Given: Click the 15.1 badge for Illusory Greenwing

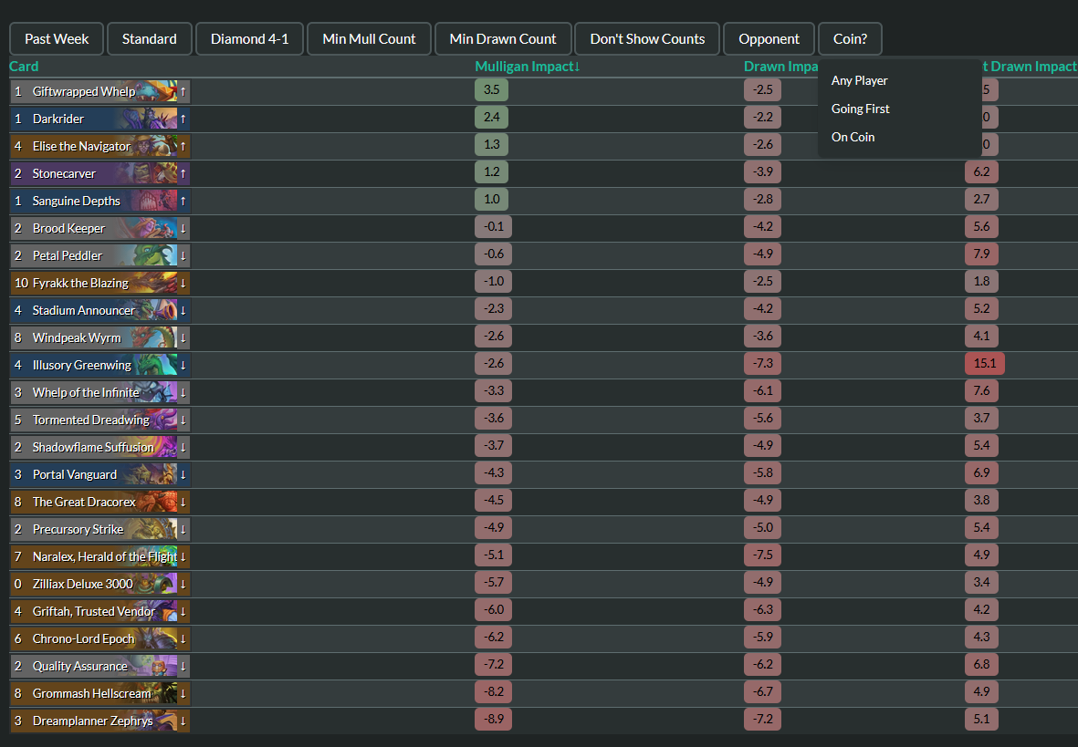Looking at the screenshot, I should (x=985, y=363).
